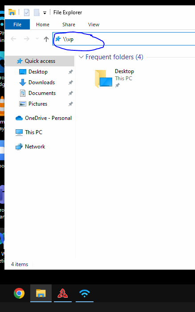
Task: Open Pictures in the navigation pane
Action: pyautogui.click(x=38, y=104)
